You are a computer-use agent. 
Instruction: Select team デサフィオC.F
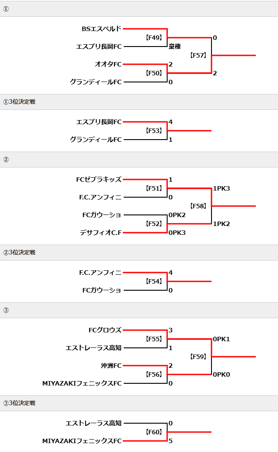pos(101,232)
